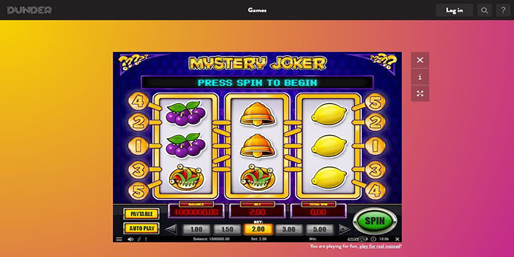Screen dimensions: 514x257
Task: Open the game hamburger menu
Action: [119, 239]
